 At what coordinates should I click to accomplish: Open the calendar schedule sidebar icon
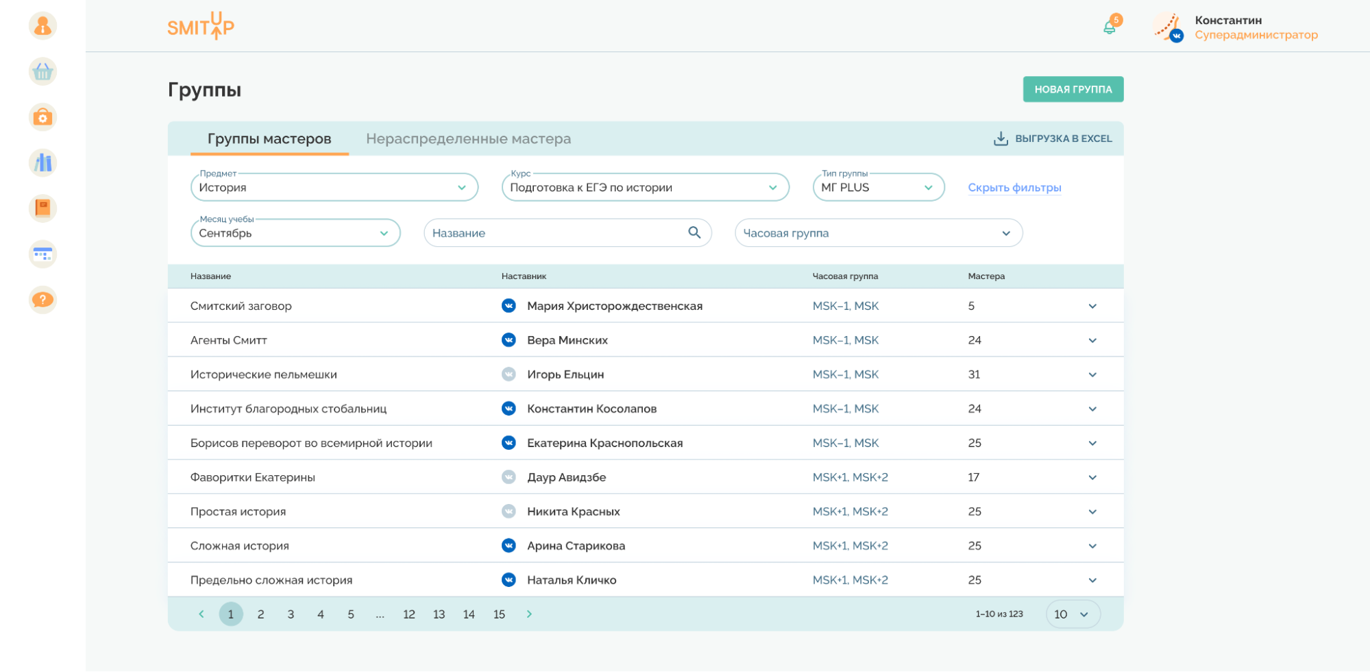point(42,254)
